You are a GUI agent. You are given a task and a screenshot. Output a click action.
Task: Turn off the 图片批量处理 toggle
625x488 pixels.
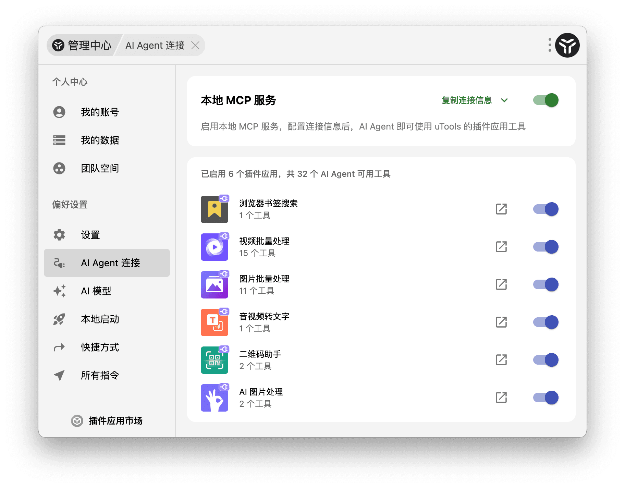pos(546,284)
